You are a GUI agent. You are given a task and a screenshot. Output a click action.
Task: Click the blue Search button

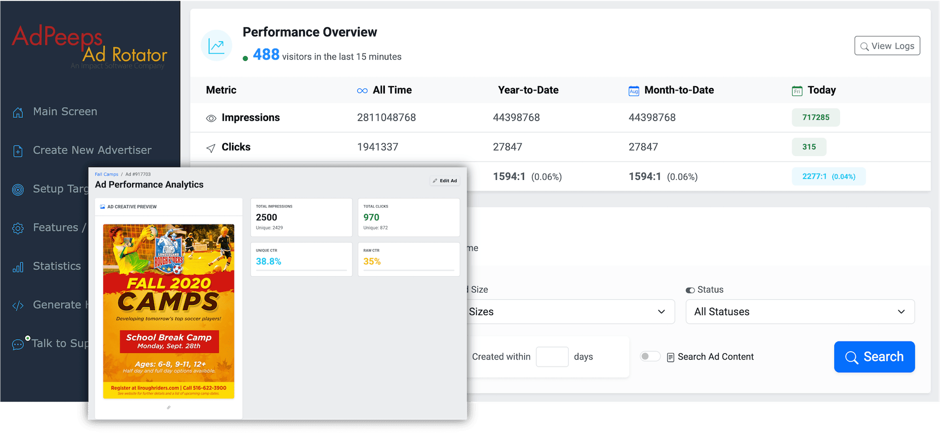(x=874, y=357)
